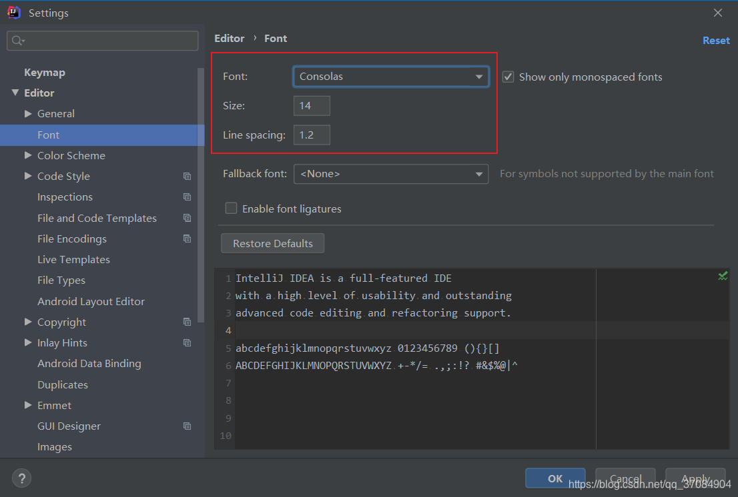Image resolution: width=738 pixels, height=497 pixels.
Task: Select Keymap in the settings tree
Action: click(x=45, y=73)
